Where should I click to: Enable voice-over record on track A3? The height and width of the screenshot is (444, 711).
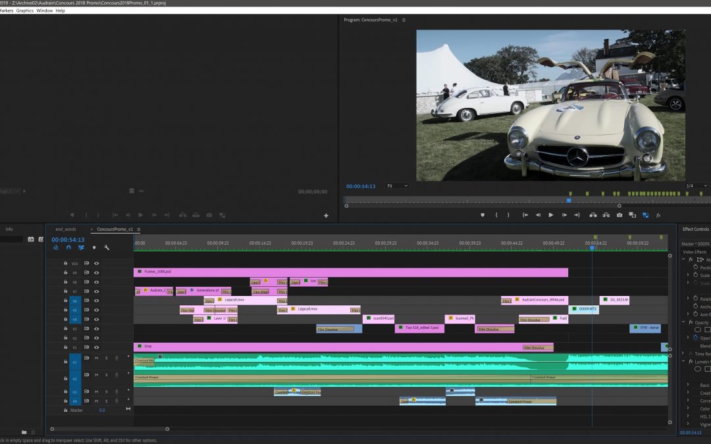pyautogui.click(x=117, y=391)
